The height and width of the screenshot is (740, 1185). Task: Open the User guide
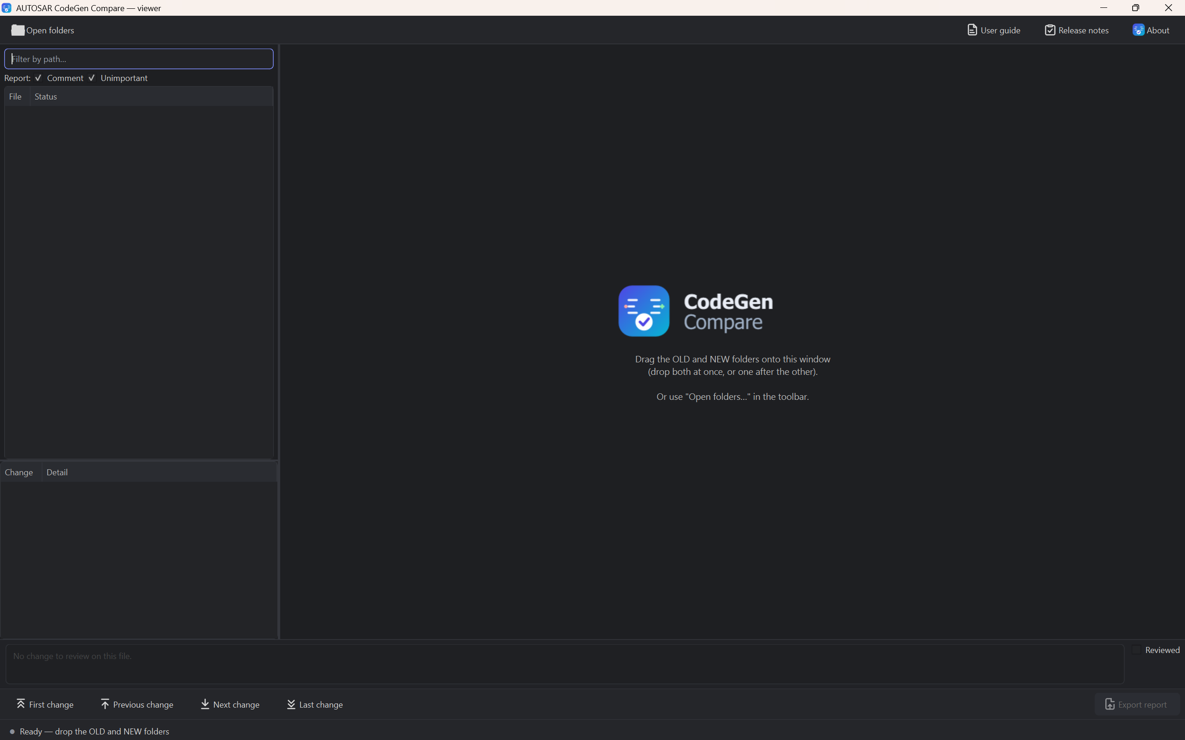click(x=994, y=31)
